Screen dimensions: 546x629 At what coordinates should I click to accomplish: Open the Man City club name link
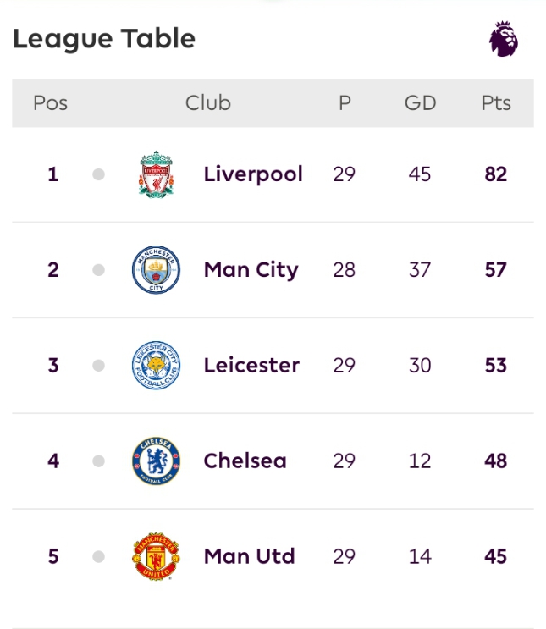click(251, 270)
